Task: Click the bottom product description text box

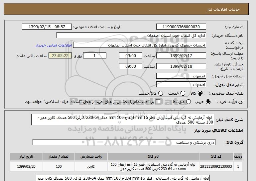Action: click(123, 178)
